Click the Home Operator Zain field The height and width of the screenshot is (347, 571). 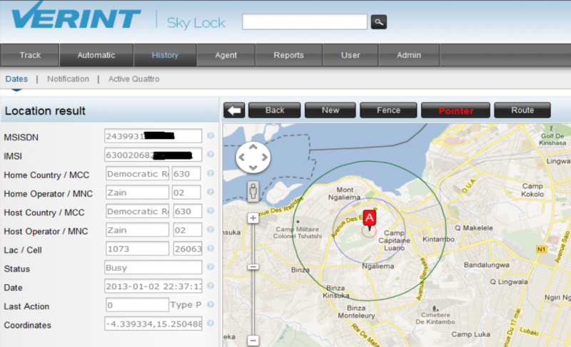[137, 192]
